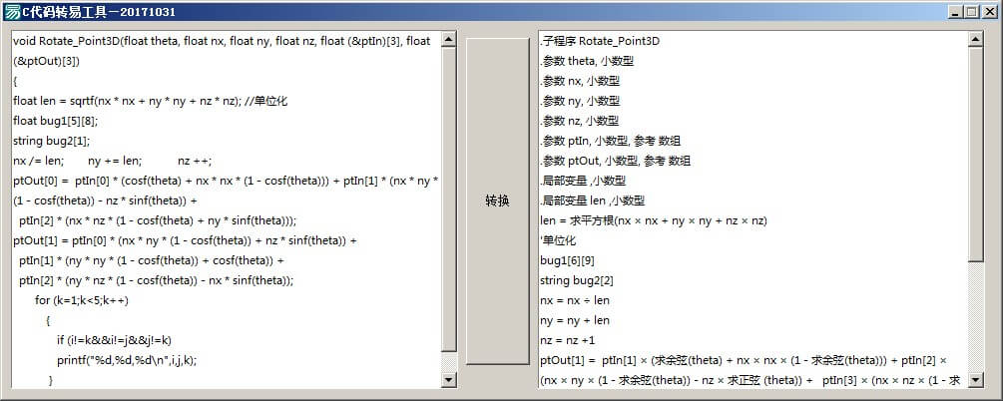Click the C source pane scrollbar thumb

pos(448,200)
